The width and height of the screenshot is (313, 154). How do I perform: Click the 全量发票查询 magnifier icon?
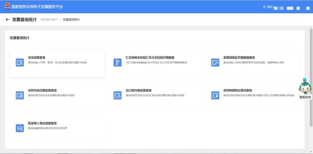click(20, 63)
